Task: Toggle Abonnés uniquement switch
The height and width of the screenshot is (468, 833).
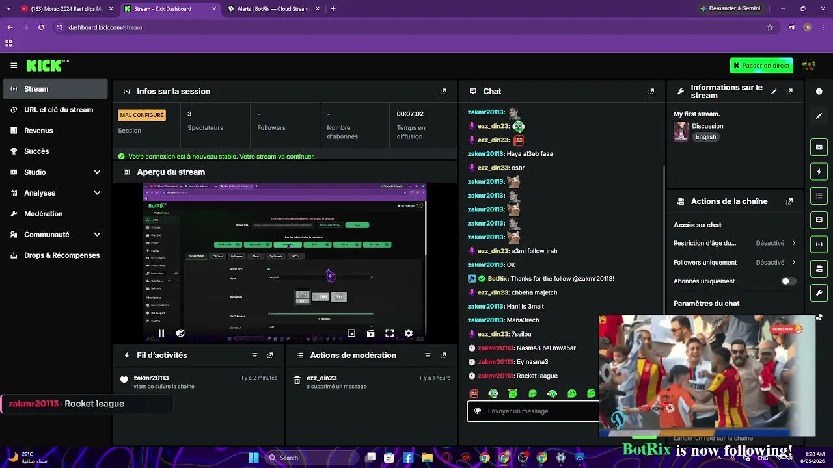Action: (x=788, y=281)
